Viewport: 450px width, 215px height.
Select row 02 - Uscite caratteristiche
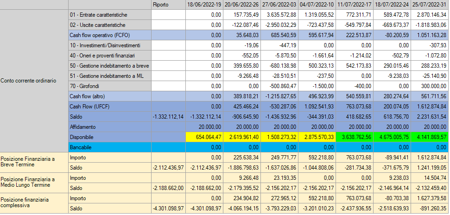coord(110,25)
